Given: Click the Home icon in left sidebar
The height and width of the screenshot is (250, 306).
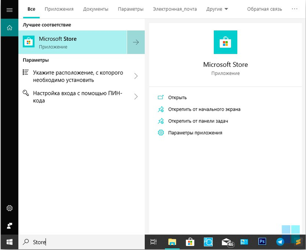Looking at the screenshot, I should (9, 28).
